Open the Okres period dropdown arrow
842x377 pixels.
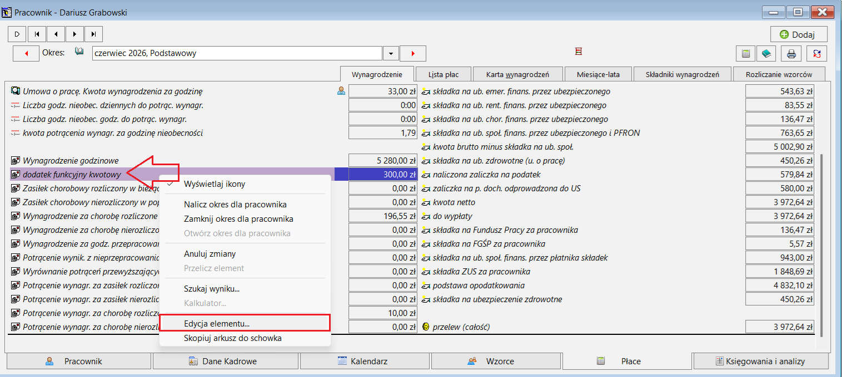391,53
